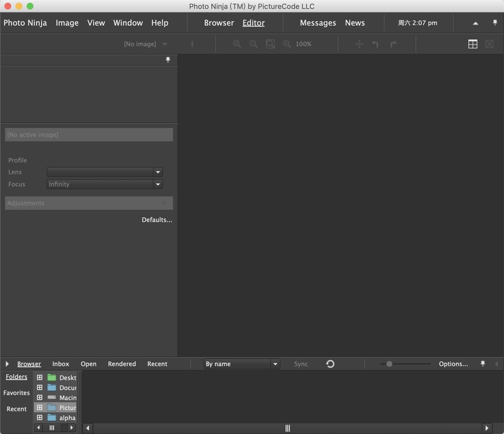Click the Sync button
This screenshot has height=434, width=504.
(301, 364)
